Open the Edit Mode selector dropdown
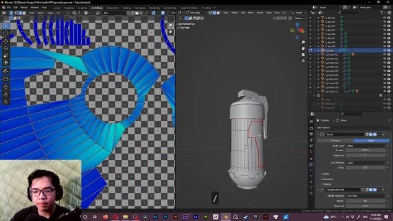Viewport: 393px width, 221px height. (196, 13)
